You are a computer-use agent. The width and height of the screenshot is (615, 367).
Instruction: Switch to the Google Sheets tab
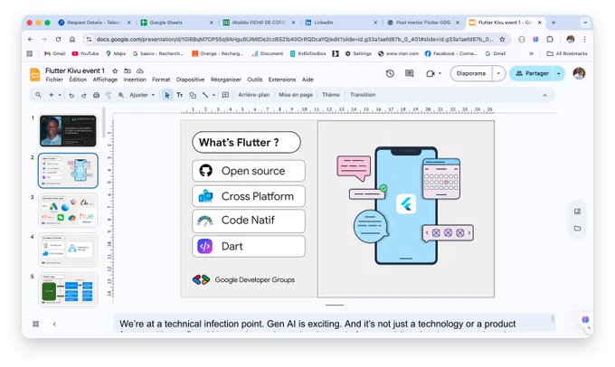(177, 23)
